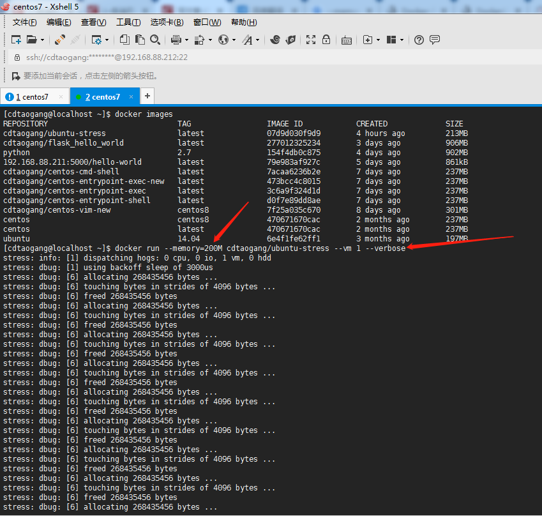
Task: Open the 帮助(H) menu
Action: (x=244, y=22)
